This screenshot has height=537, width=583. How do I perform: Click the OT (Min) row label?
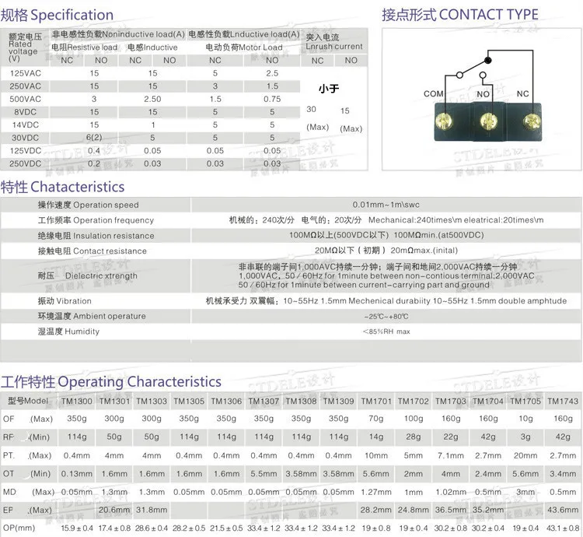pyautogui.click(x=26, y=474)
